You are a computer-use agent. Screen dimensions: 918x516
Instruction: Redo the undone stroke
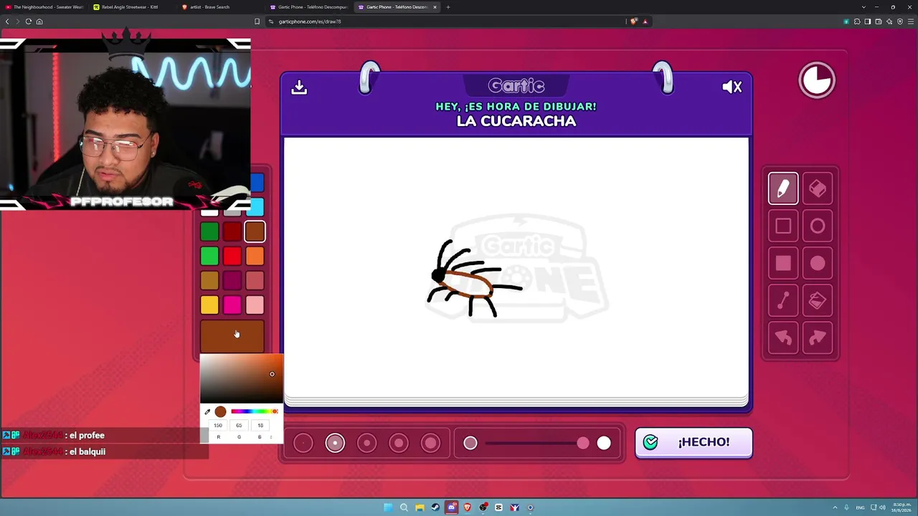[x=818, y=338]
